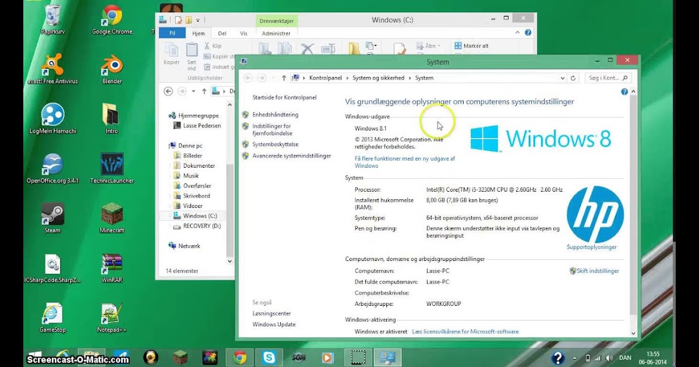The height and width of the screenshot is (367, 699).
Task: Click Læs licensvilkårene for Microsoft-software link
Action: (x=465, y=331)
